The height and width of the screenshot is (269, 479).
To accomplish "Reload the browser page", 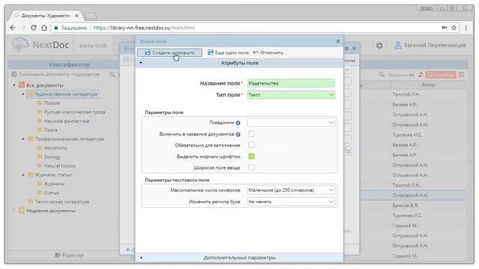I will pos(34,28).
